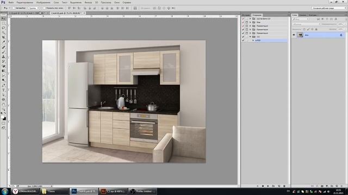Lock layer position icon in Layers panel
The image size is (348, 195).
pyautogui.click(x=312, y=29)
